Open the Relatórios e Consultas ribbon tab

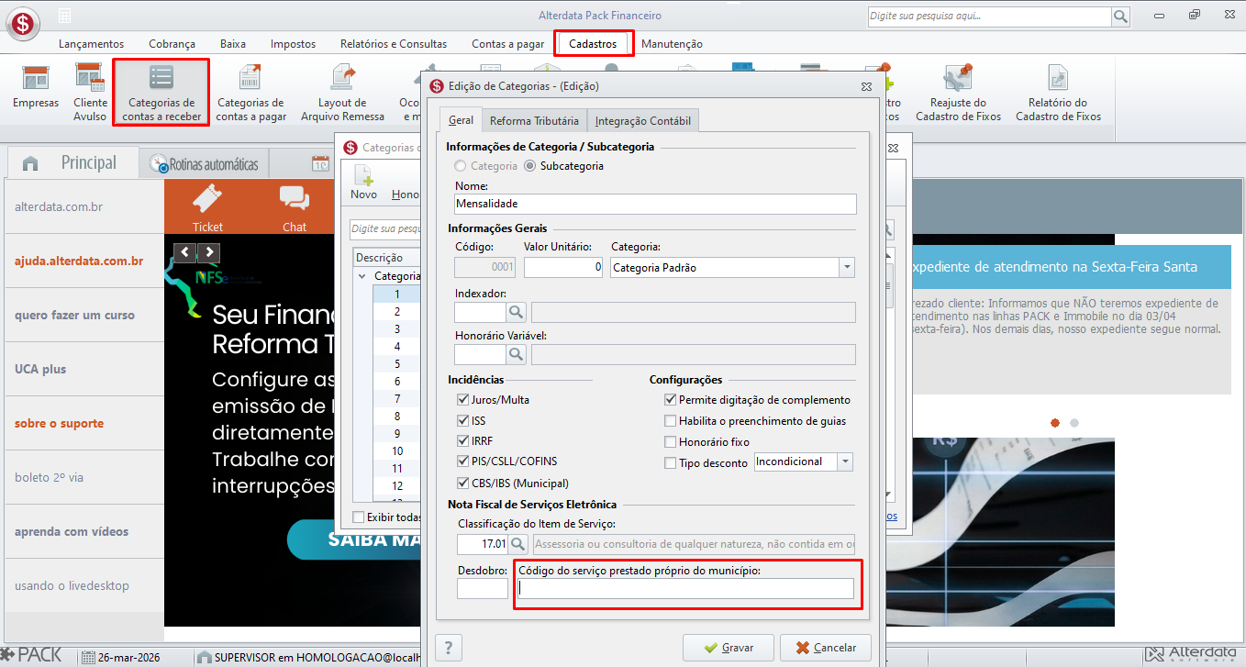pyautogui.click(x=394, y=44)
